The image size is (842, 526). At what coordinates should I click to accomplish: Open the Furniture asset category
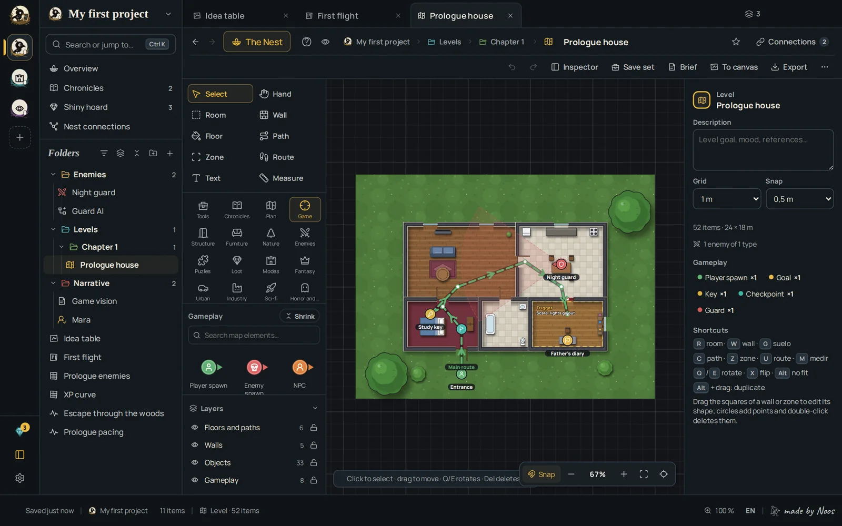click(237, 237)
